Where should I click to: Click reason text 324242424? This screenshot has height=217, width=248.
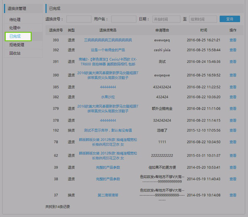click(162, 120)
